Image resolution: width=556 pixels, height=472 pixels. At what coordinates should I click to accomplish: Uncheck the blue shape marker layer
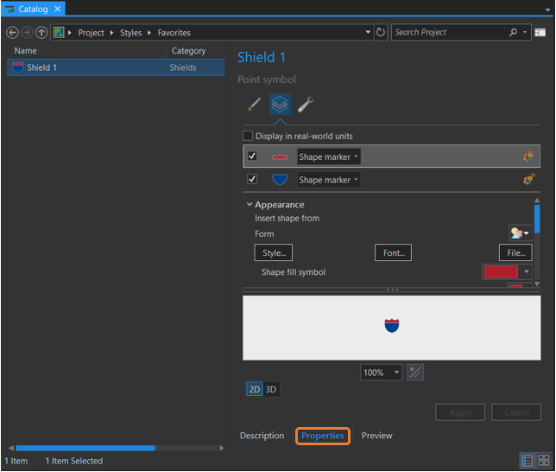point(252,179)
